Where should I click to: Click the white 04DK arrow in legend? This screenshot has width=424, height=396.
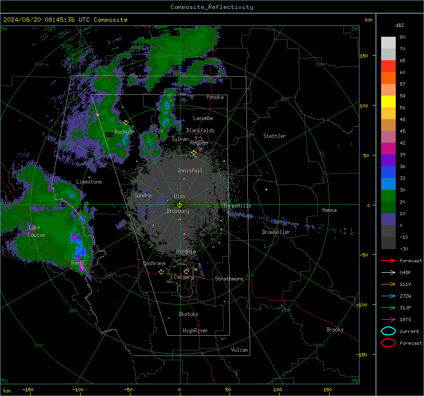(388, 272)
